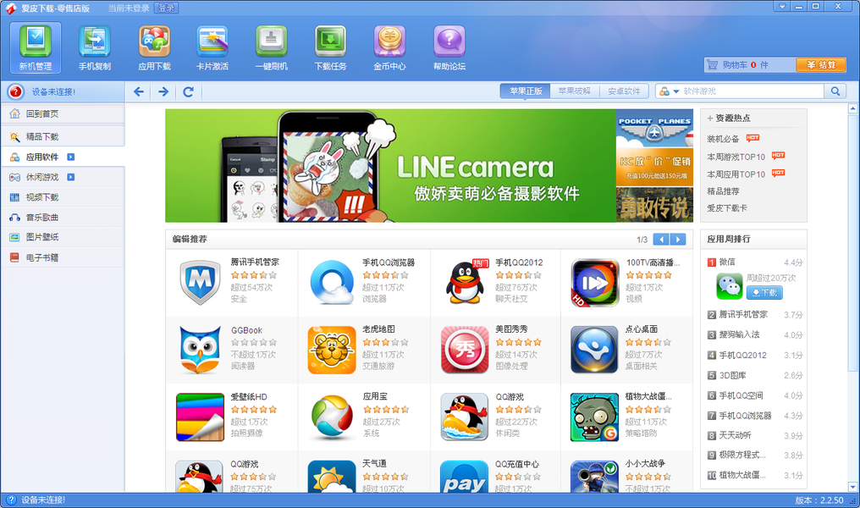Go to next page of 编辑推荐
Screen dimensions: 860x508
(679, 240)
